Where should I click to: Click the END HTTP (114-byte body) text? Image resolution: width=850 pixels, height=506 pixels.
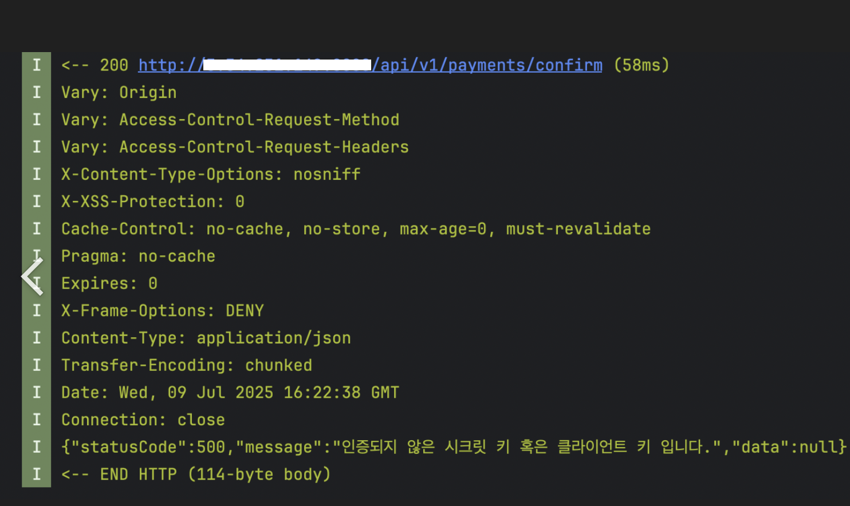pos(196,475)
